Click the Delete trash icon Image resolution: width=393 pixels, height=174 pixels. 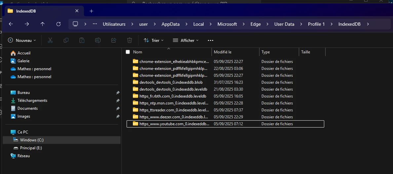tap(130, 40)
